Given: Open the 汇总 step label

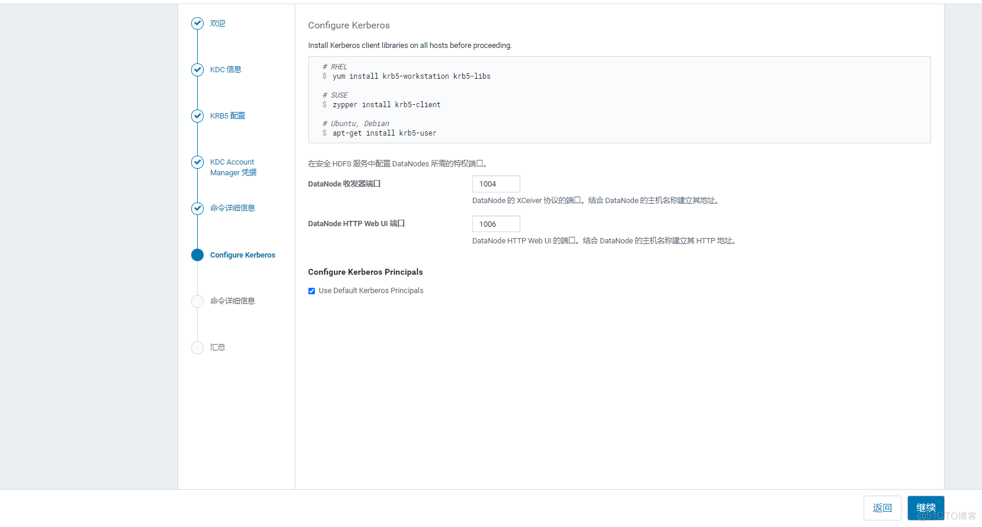Looking at the screenshot, I should [217, 347].
